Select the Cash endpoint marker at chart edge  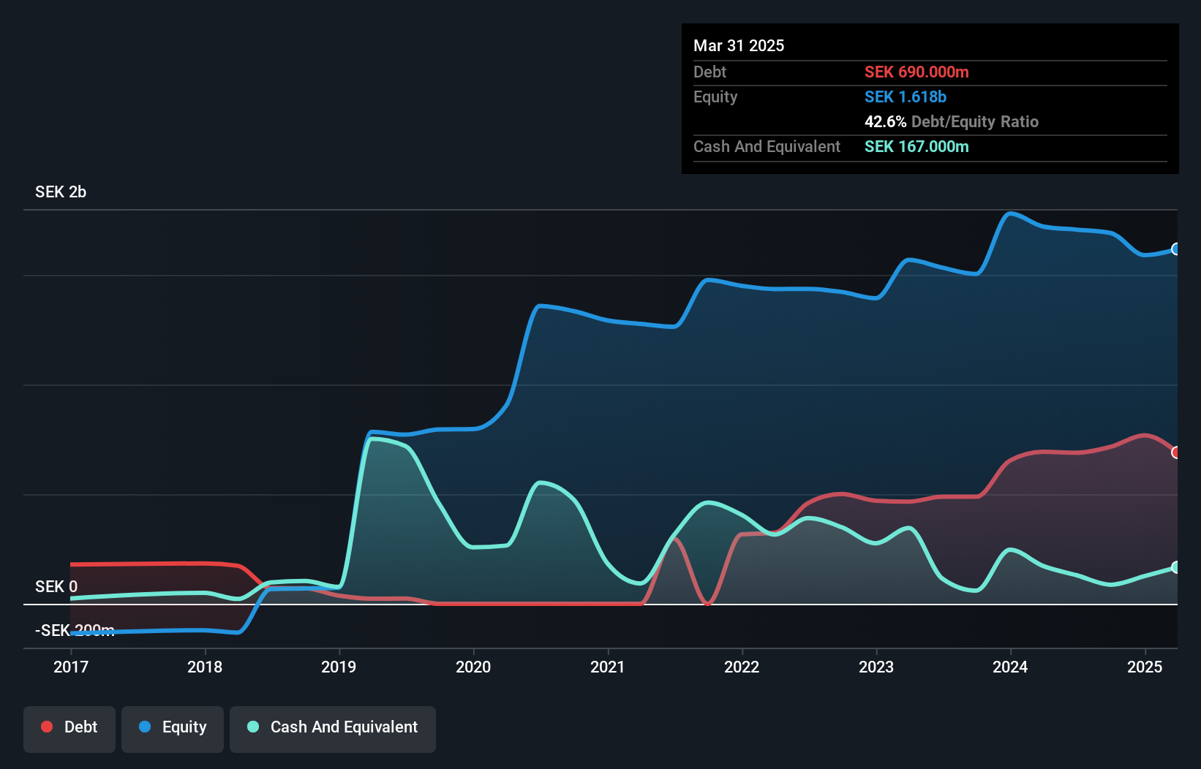coord(1176,567)
